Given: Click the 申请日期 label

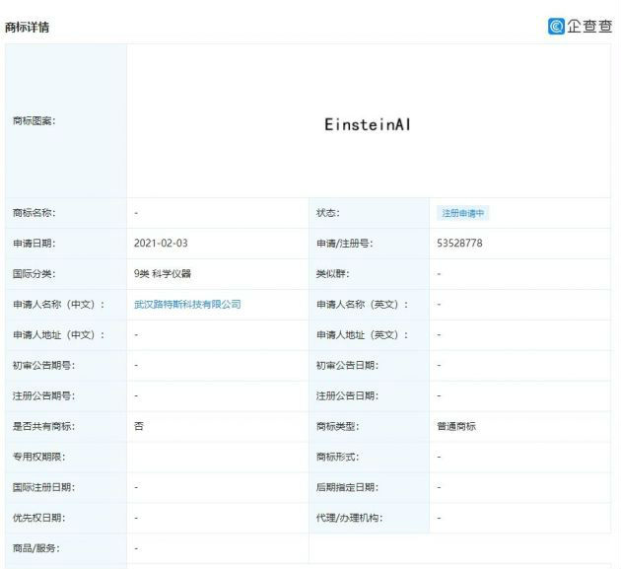Looking at the screenshot, I should tap(34, 244).
